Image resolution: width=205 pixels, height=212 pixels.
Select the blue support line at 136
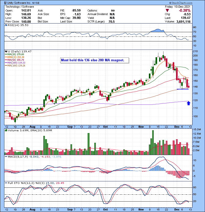tap(182, 89)
